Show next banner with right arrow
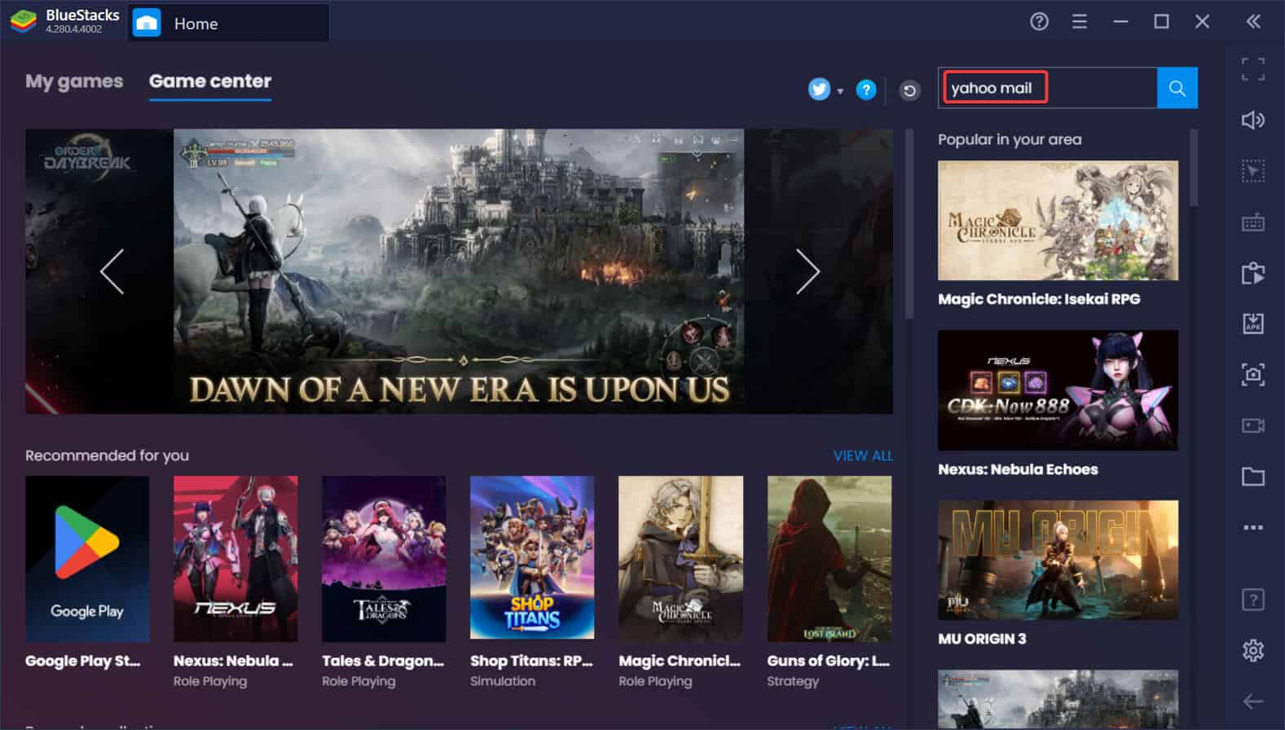The image size is (1285, 730). pos(808,271)
